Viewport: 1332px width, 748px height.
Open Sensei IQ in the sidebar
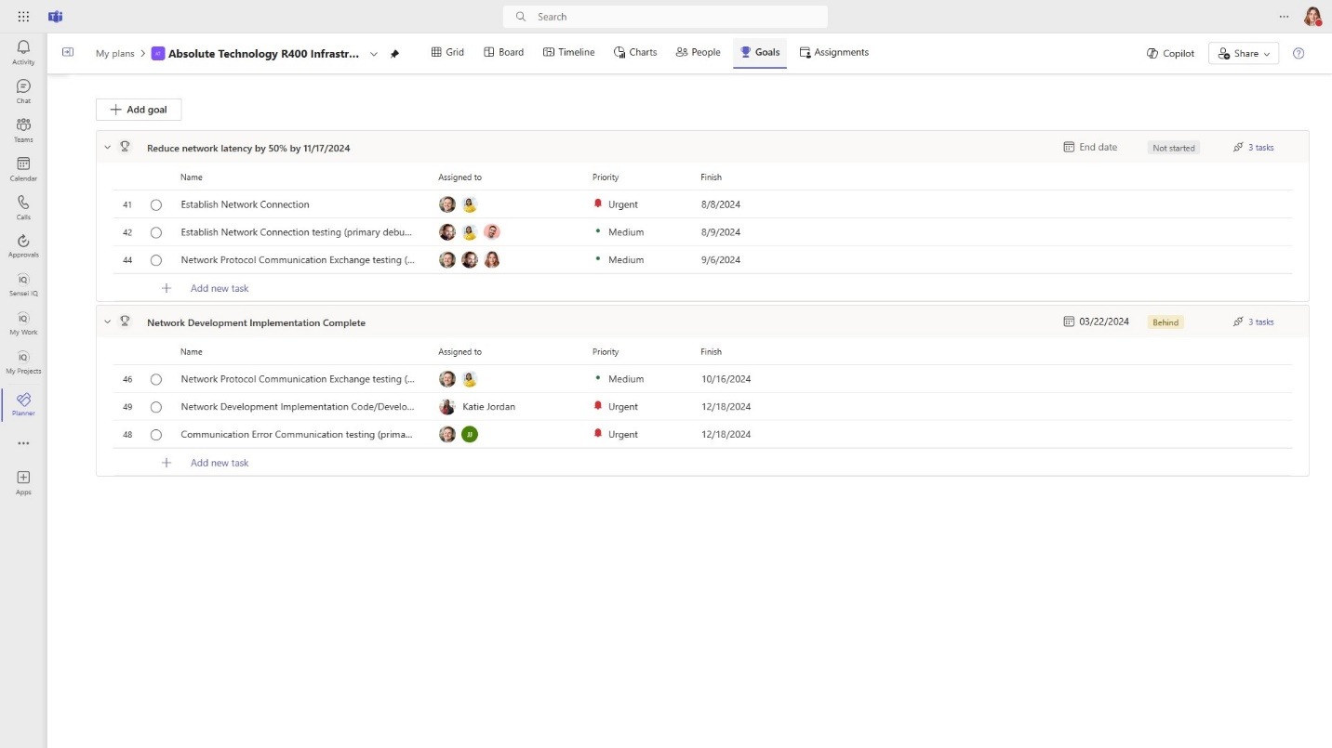[x=23, y=284]
